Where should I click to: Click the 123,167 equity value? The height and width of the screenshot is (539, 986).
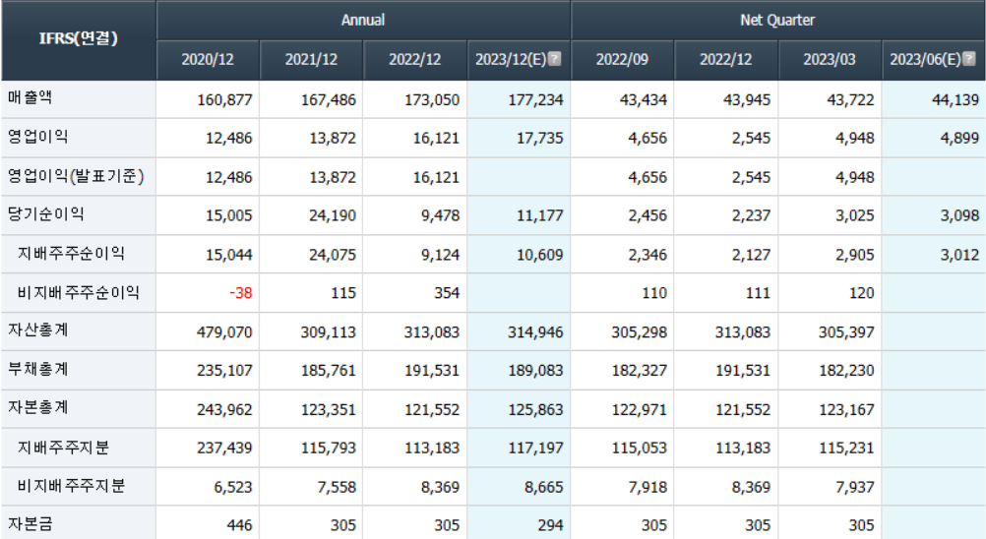[x=846, y=410]
